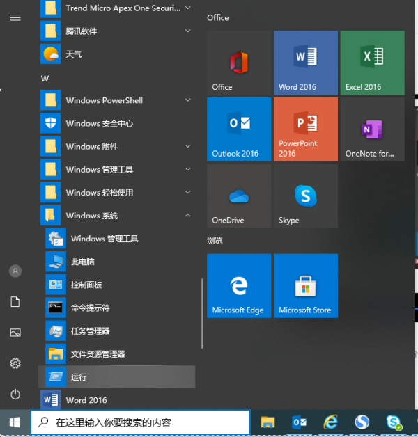Launch the Skype tile
Screen dimensions: 418x437
(306, 196)
